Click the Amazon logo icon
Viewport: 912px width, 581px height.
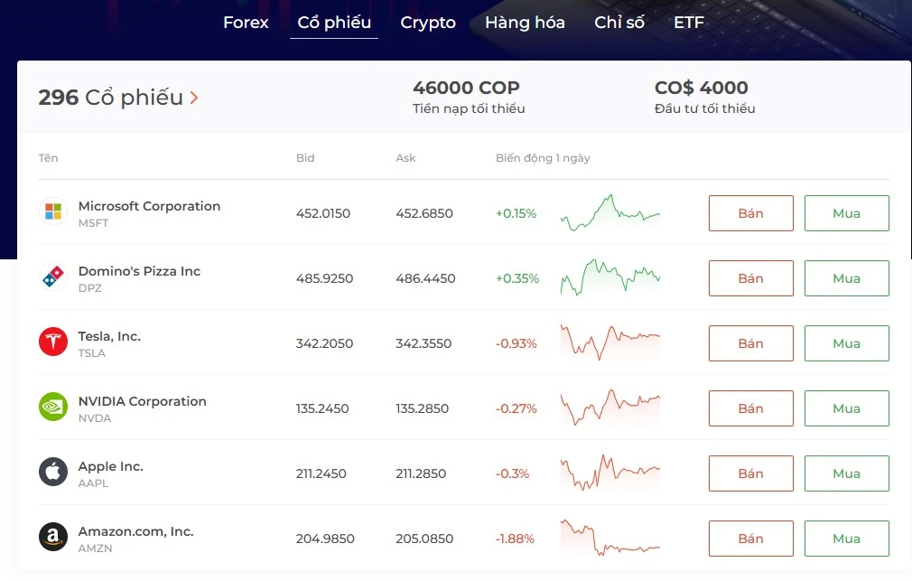click(53, 539)
